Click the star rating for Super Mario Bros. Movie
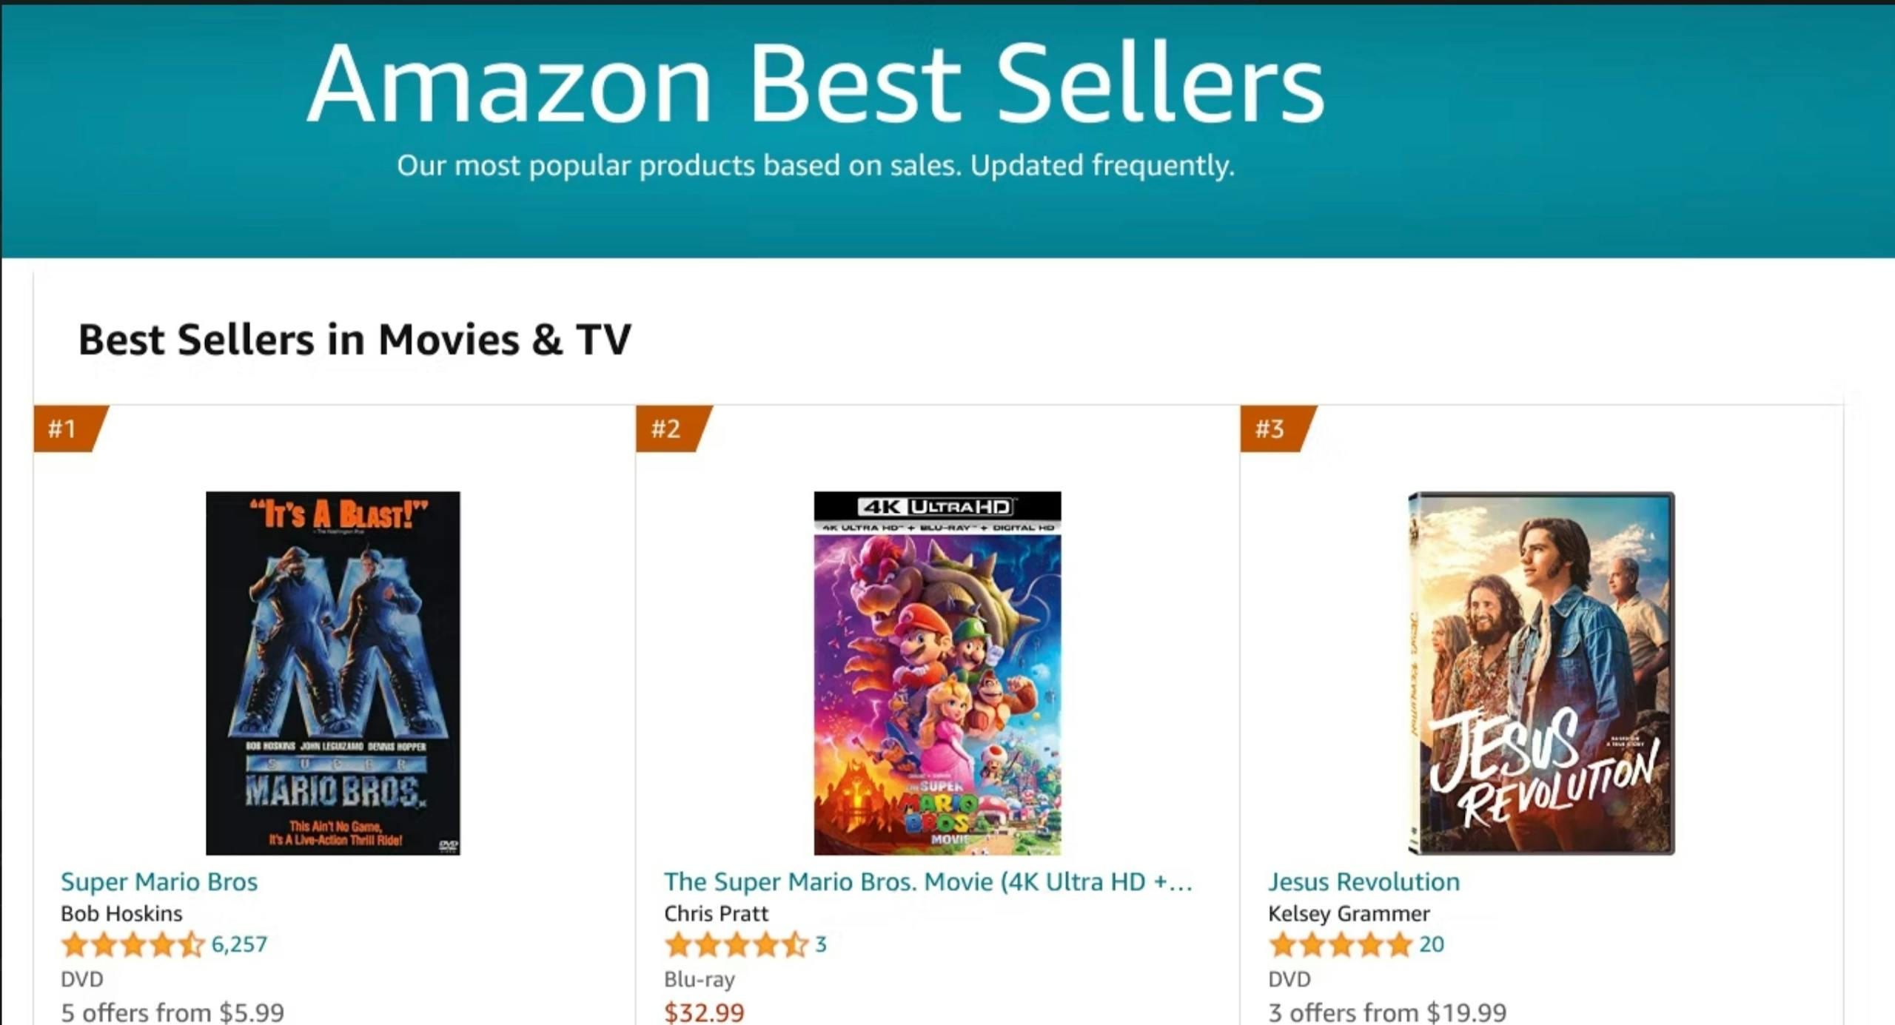This screenshot has height=1025, width=1895. click(x=737, y=944)
